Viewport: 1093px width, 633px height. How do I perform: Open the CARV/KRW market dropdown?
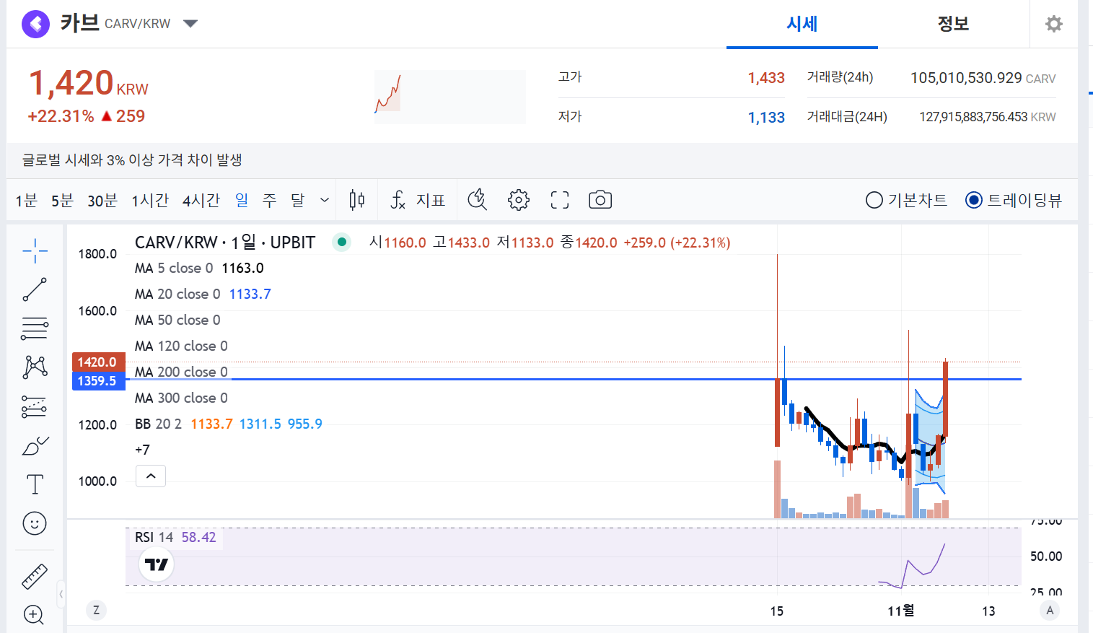(190, 24)
